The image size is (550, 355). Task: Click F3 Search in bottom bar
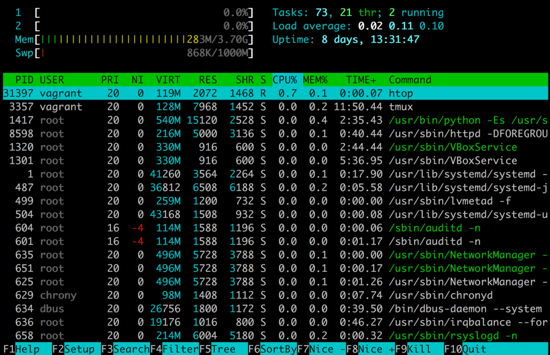[126, 349]
